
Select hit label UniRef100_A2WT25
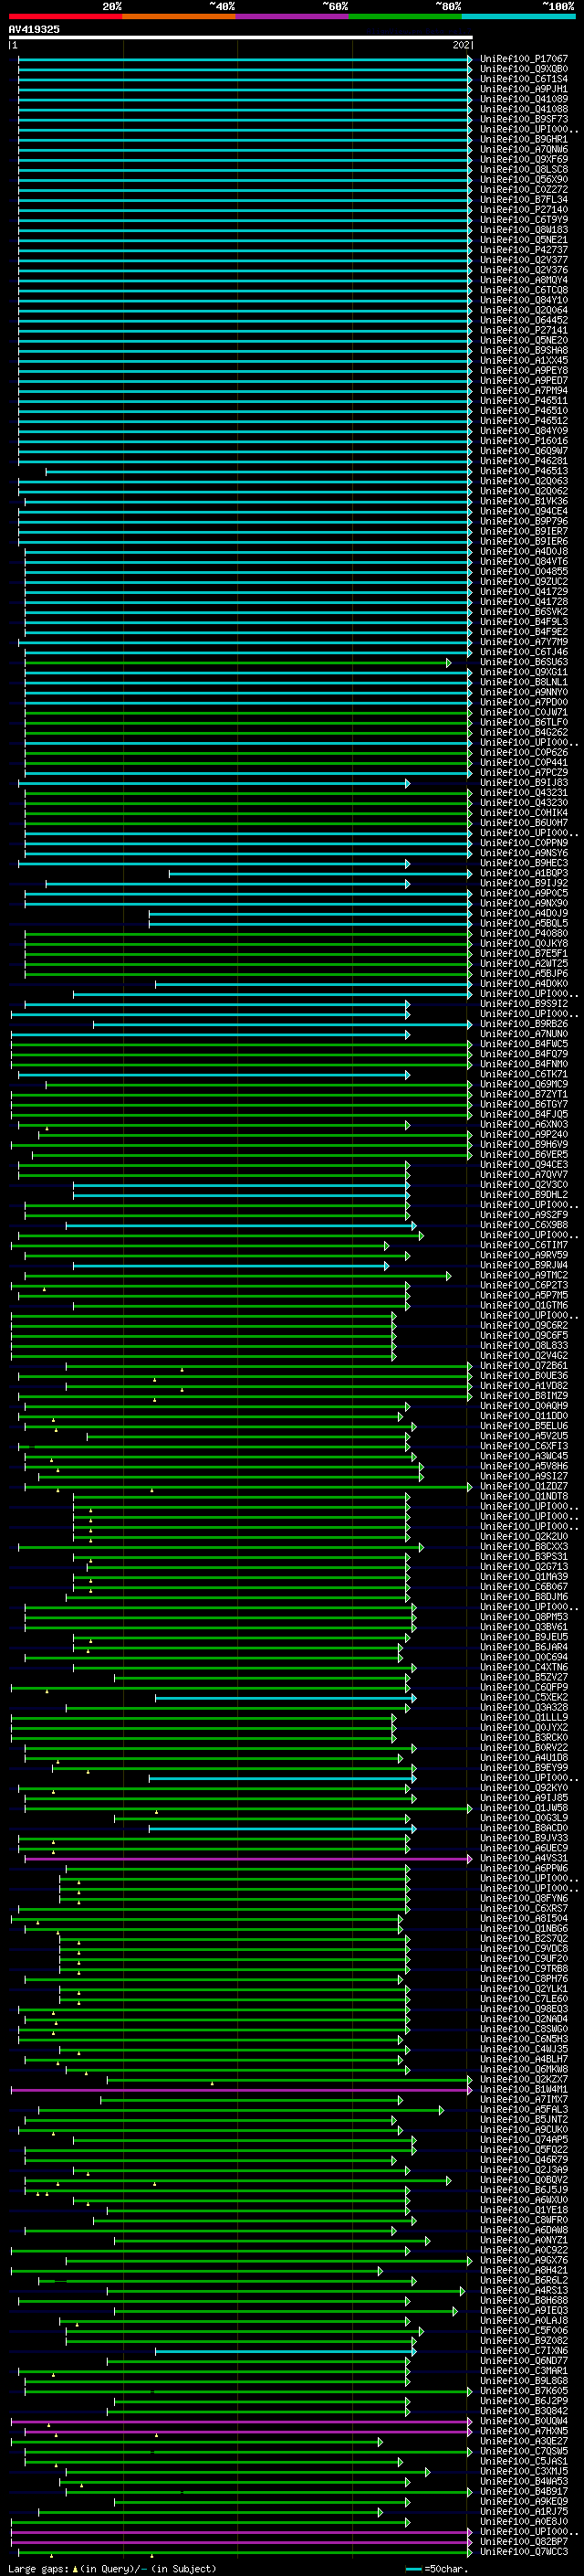524,963
